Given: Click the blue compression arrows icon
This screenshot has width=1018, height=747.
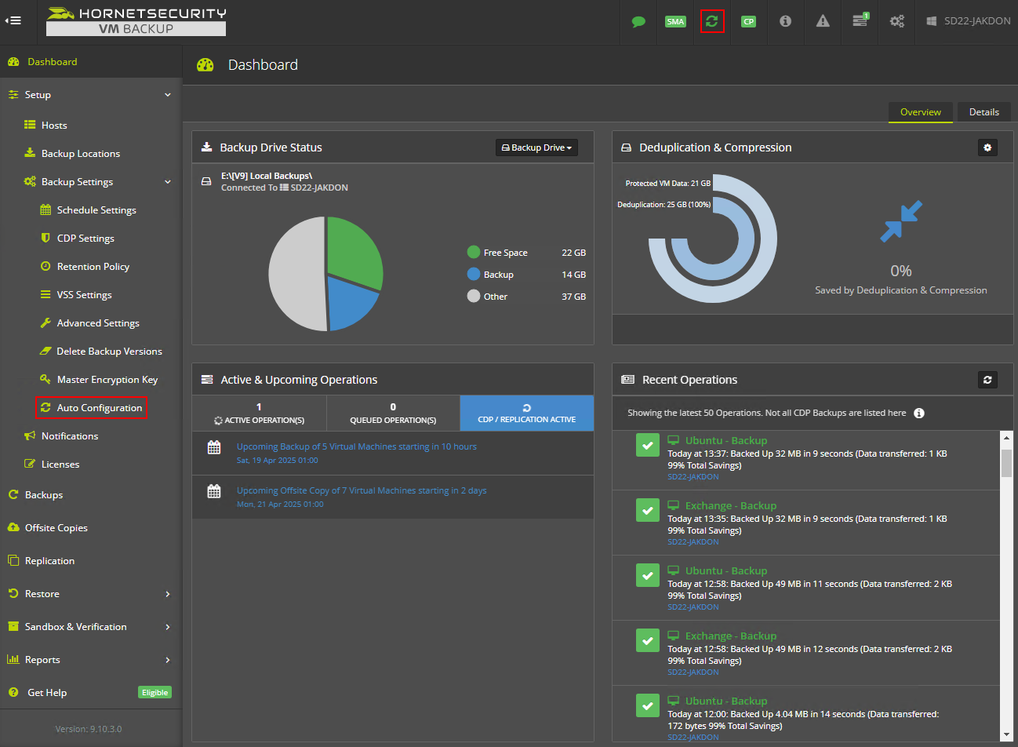Looking at the screenshot, I should [901, 222].
